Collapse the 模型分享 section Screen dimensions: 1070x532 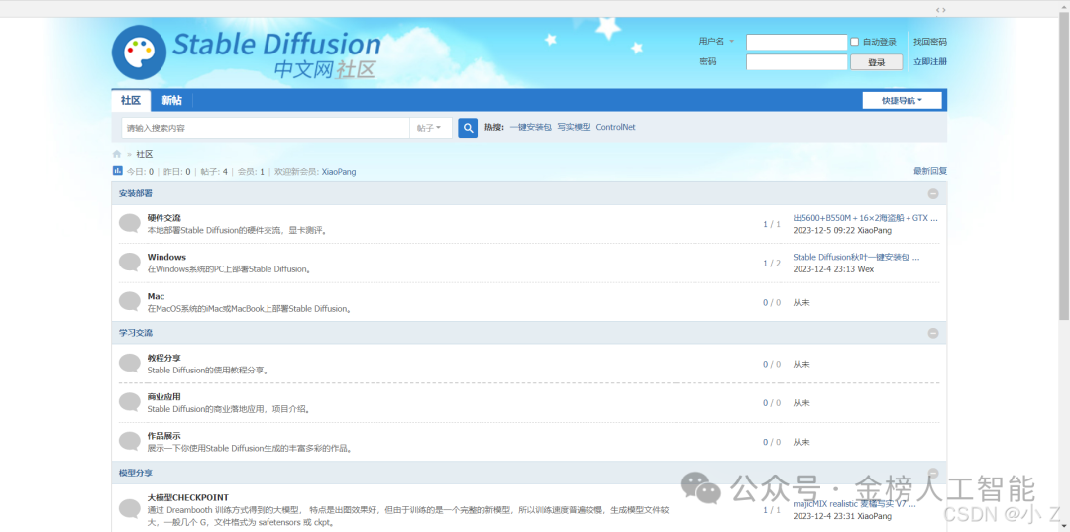click(933, 473)
